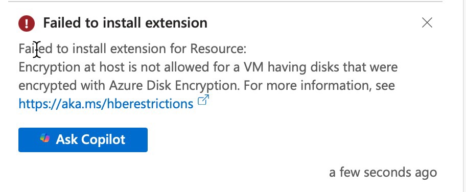Click the red error exclamation icon
This screenshot has width=466, height=192.
pyautogui.click(x=27, y=23)
